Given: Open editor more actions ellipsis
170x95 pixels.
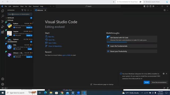Looking at the screenshot, I should [168, 10].
